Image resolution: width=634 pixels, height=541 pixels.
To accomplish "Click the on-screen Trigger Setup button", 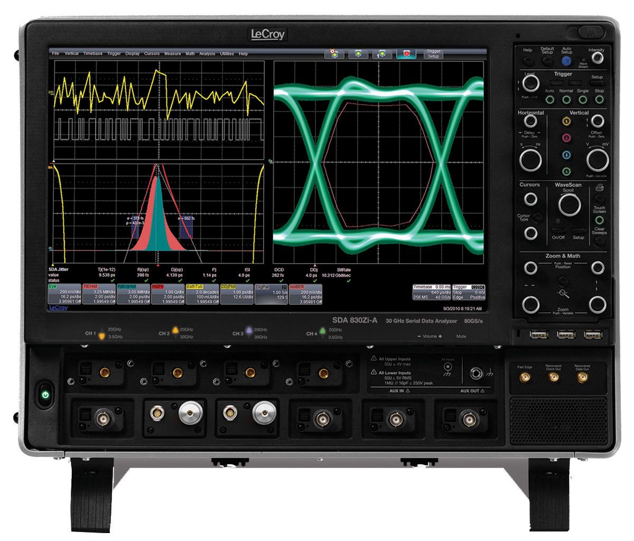I will [433, 54].
